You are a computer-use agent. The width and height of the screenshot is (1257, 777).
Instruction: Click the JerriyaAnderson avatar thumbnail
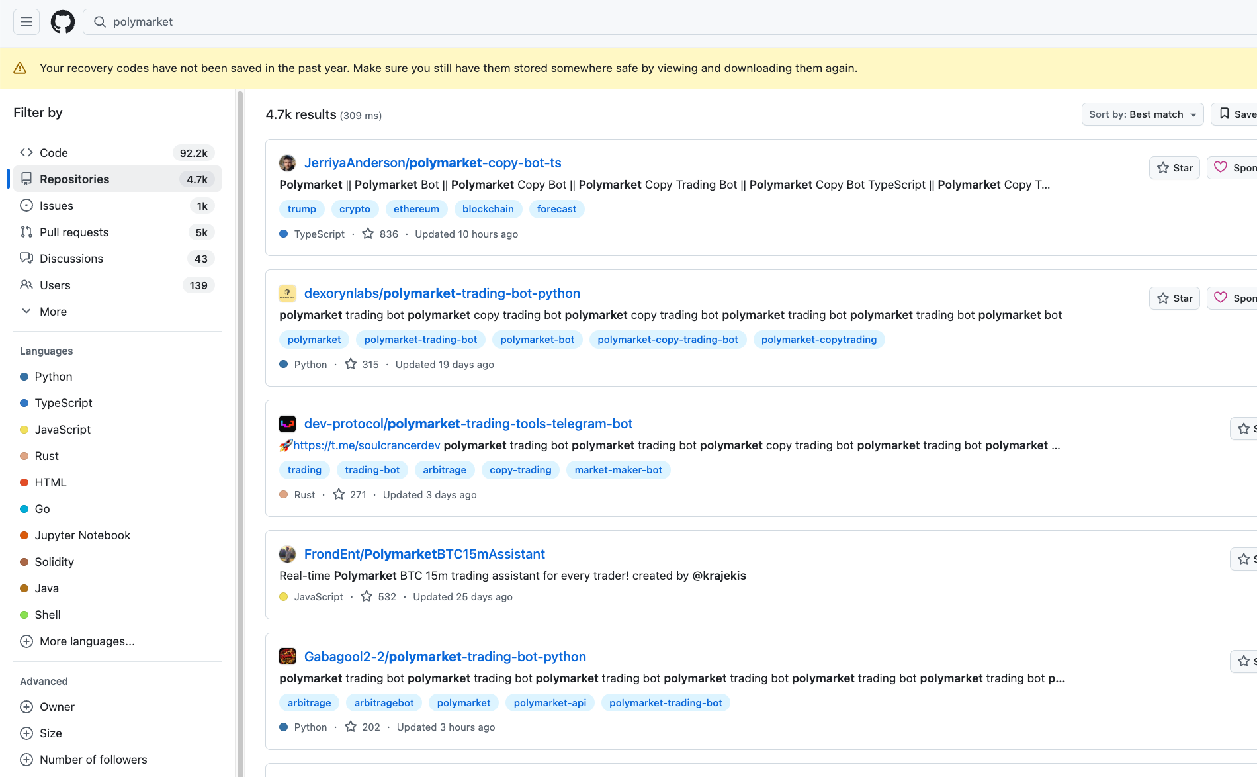[x=287, y=163]
